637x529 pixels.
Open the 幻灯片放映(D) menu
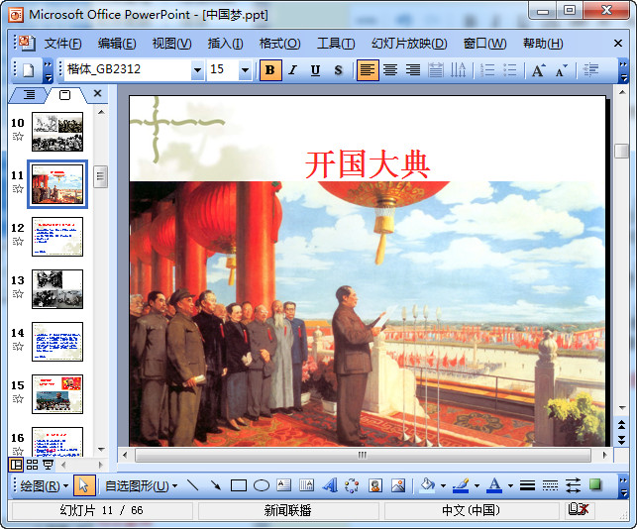point(409,43)
